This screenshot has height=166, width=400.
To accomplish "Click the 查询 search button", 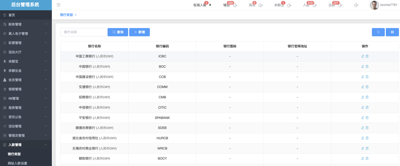I will tap(118, 32).
